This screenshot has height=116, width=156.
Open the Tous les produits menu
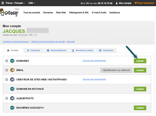pyautogui.click(x=32, y=13)
